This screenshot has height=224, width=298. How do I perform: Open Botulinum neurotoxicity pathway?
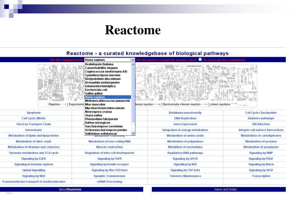(185, 113)
